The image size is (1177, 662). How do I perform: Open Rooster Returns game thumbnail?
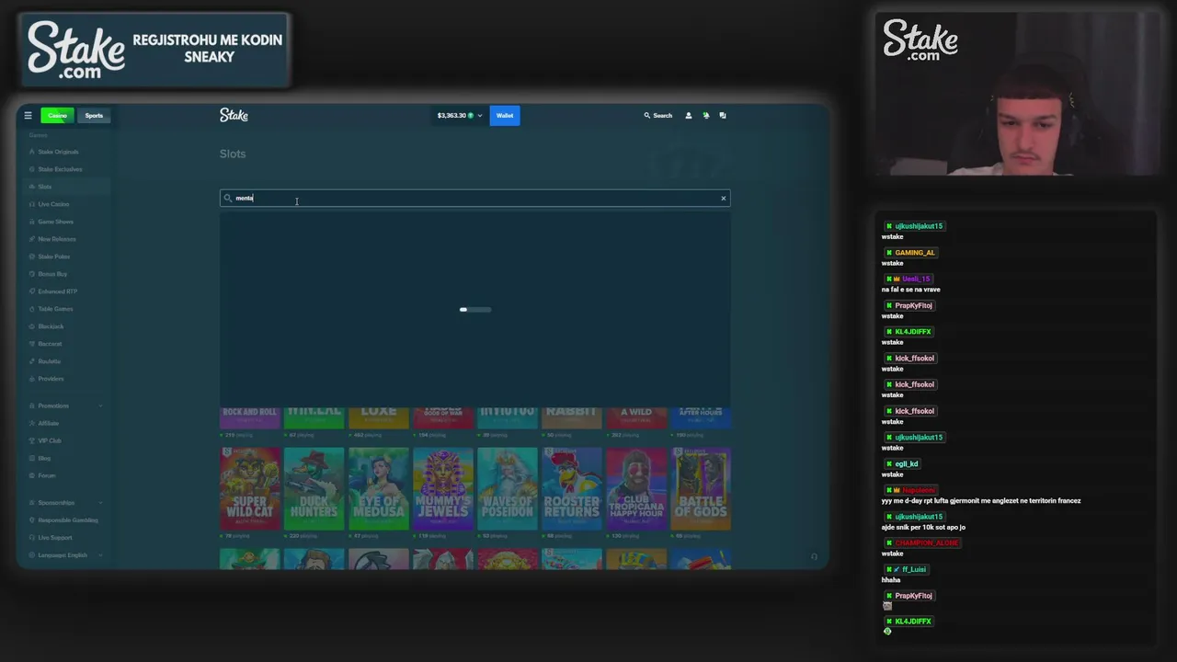click(x=572, y=489)
